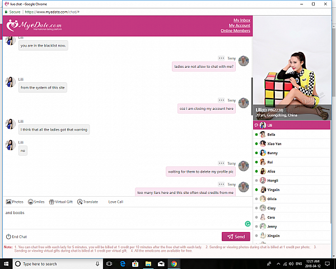Open the Photos attachment option
The width and height of the screenshot is (336, 269).
pos(15,202)
